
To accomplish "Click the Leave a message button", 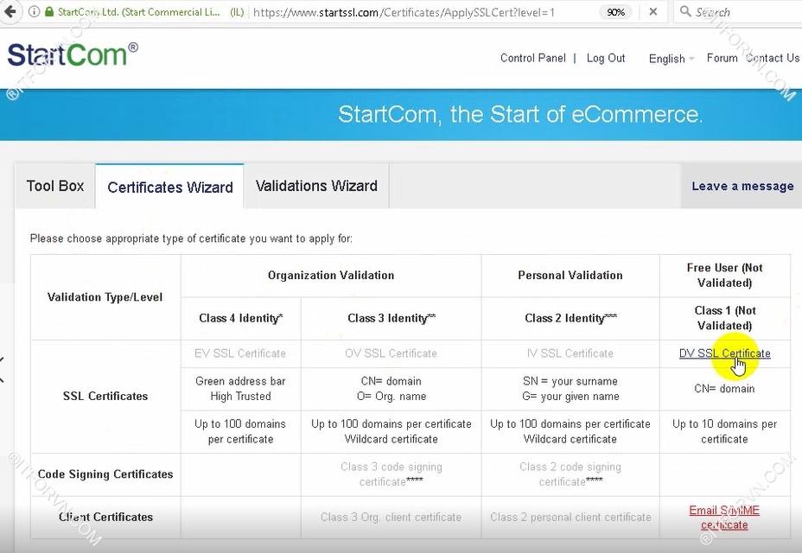I will click(x=742, y=186).
